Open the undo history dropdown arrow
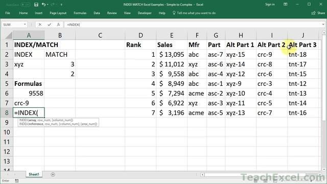 tap(48, 5)
